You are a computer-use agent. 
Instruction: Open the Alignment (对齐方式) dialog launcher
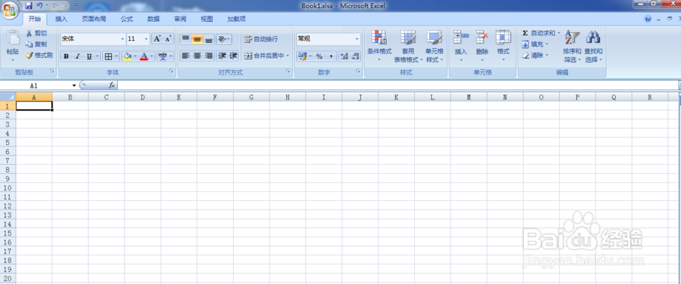coord(288,72)
